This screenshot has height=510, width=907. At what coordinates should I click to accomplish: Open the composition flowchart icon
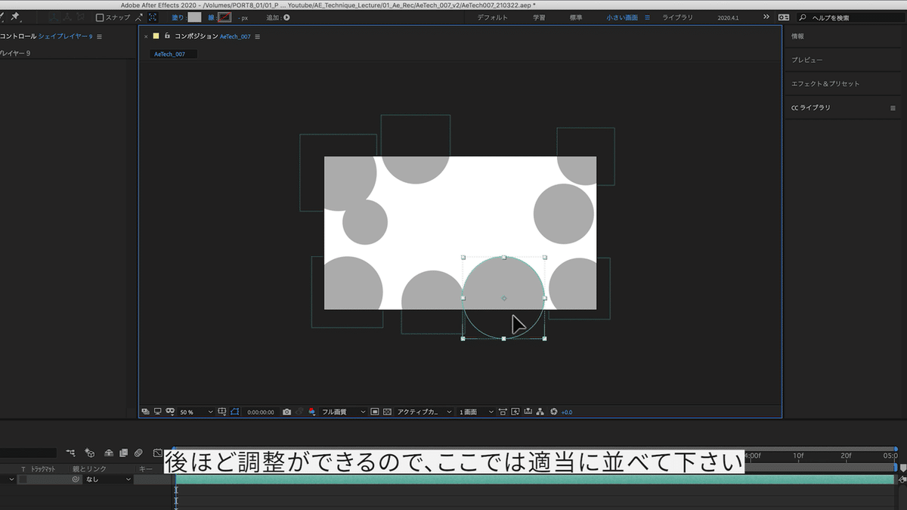pyautogui.click(x=540, y=412)
